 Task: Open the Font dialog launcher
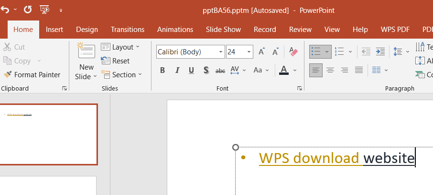[299, 88]
